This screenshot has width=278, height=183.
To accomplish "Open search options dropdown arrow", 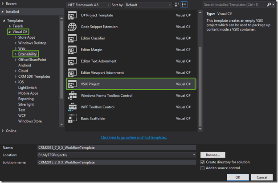I will 273,4.
